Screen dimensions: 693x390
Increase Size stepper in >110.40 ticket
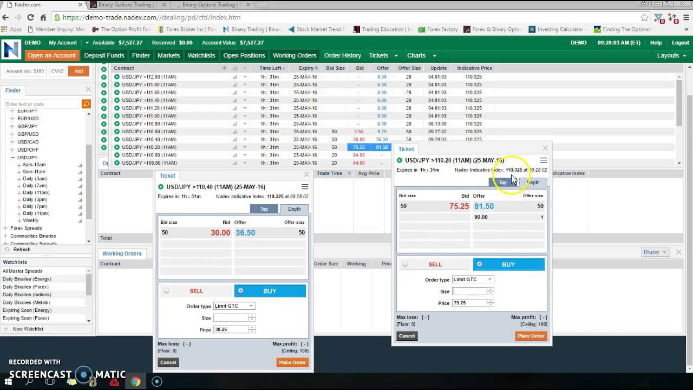(x=251, y=316)
